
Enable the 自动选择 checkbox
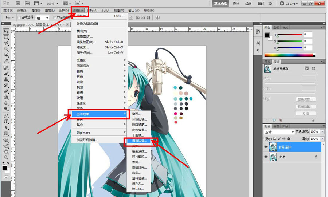click(19, 17)
